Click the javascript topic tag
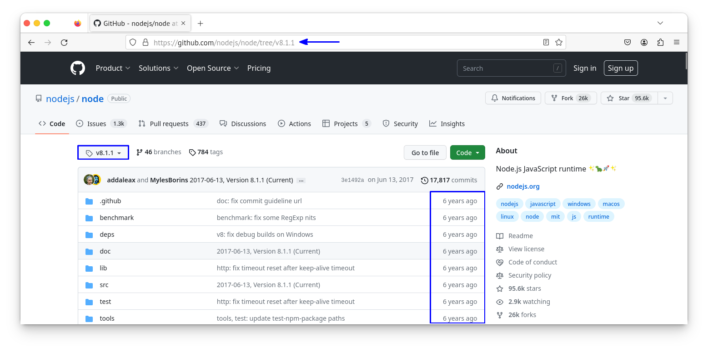Screen dimensions: 708x352 (x=543, y=204)
